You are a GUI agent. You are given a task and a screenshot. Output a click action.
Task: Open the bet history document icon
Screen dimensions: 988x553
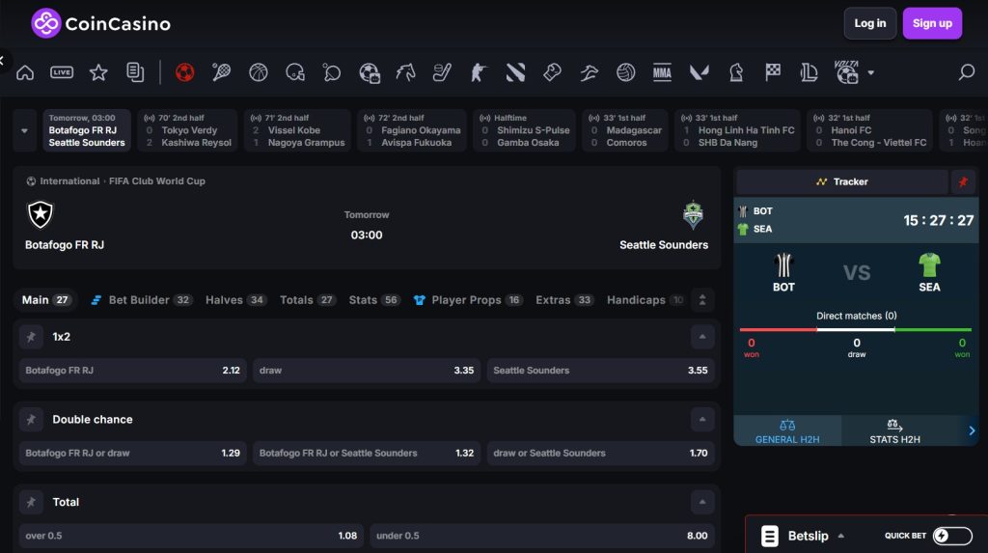coord(135,72)
